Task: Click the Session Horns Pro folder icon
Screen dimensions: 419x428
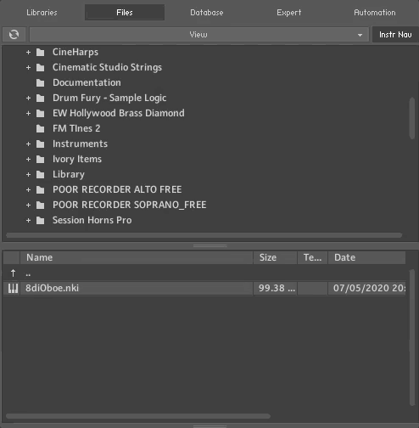Action: [x=41, y=221]
